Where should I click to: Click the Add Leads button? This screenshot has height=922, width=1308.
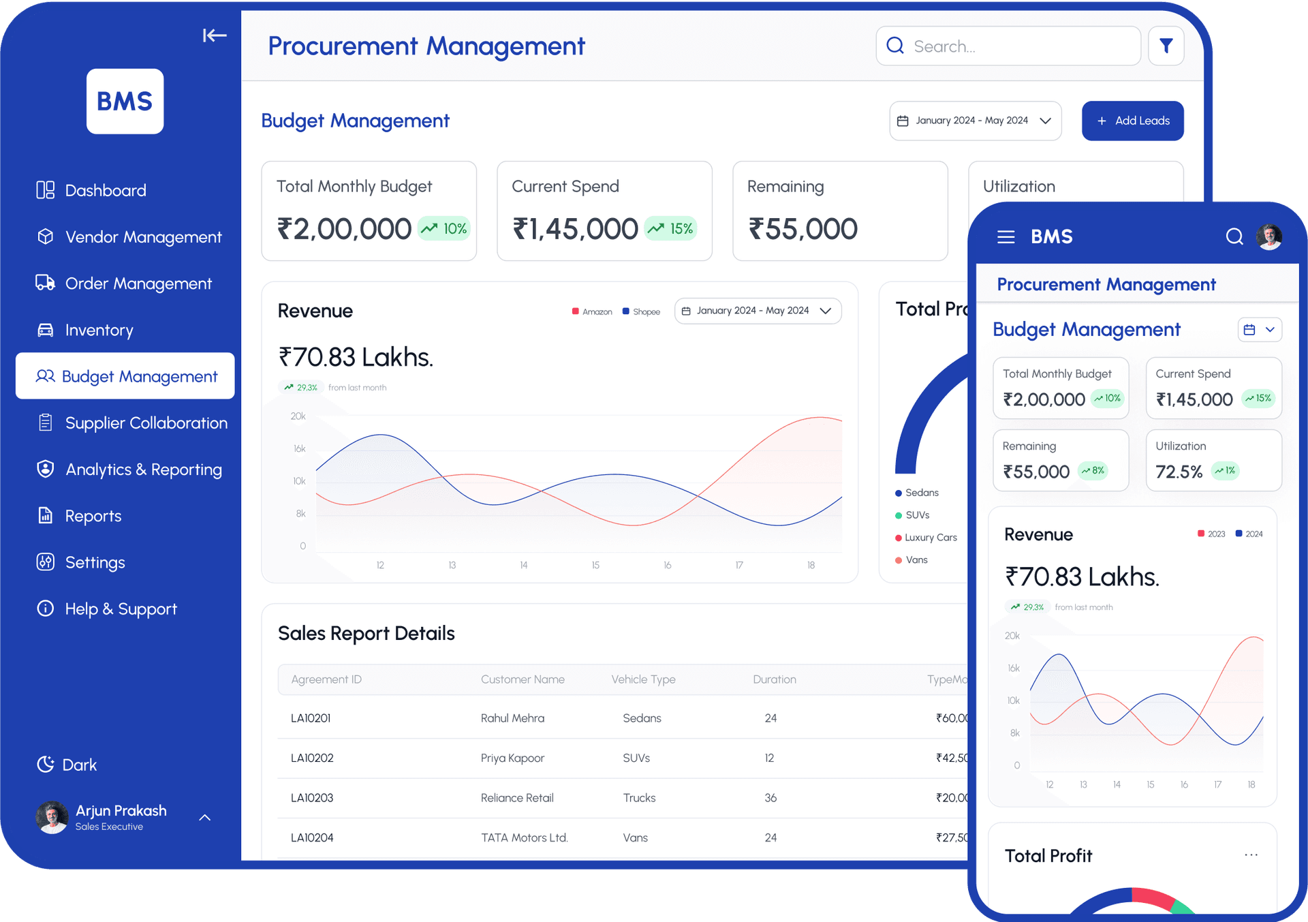click(1132, 121)
